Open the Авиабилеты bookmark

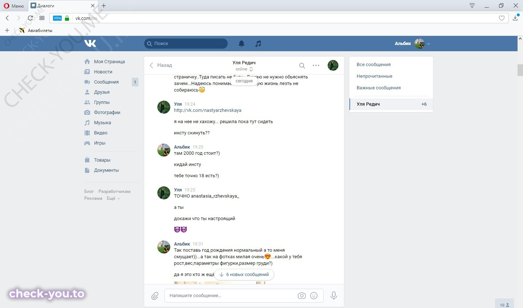(36, 31)
